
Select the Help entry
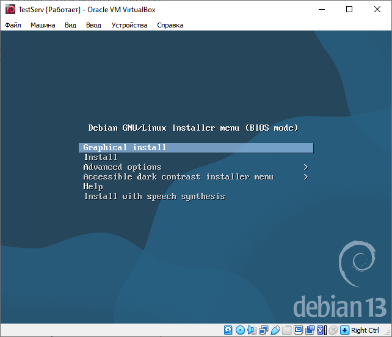click(196, 186)
